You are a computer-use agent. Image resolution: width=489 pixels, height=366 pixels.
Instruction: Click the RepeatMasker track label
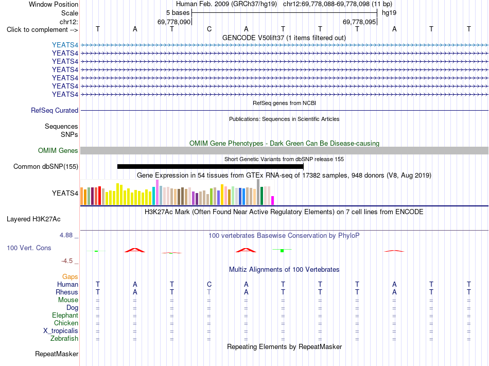(57, 354)
